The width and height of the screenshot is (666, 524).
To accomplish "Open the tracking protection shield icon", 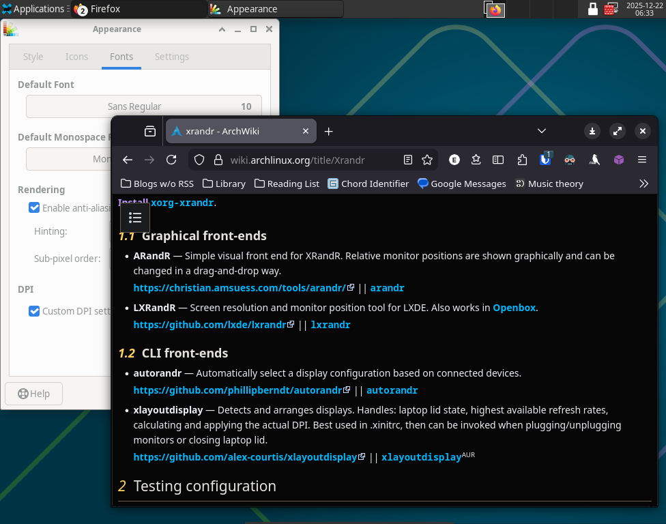I will click(x=199, y=160).
